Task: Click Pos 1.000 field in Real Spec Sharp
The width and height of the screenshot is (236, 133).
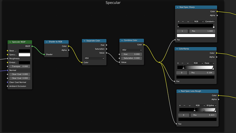Action: tap(202, 31)
